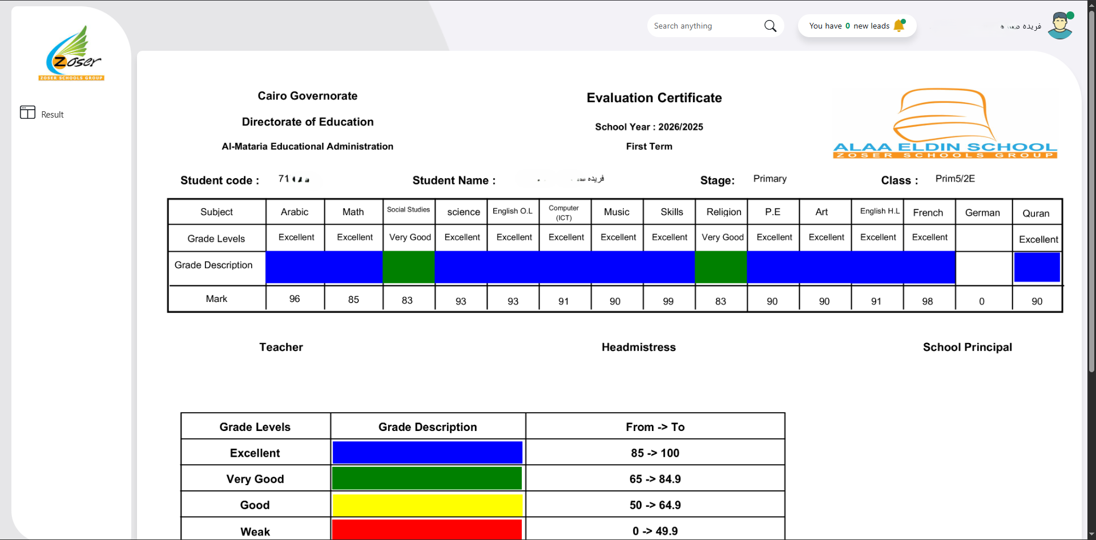Click the red Weak legend swatch

point(427,529)
